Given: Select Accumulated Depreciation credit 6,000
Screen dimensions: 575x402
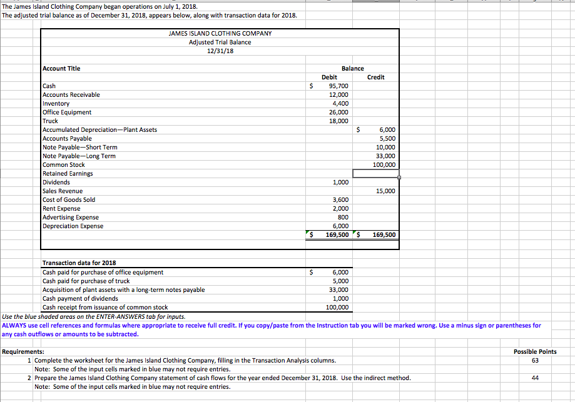Looking at the screenshot, I should [387, 129].
